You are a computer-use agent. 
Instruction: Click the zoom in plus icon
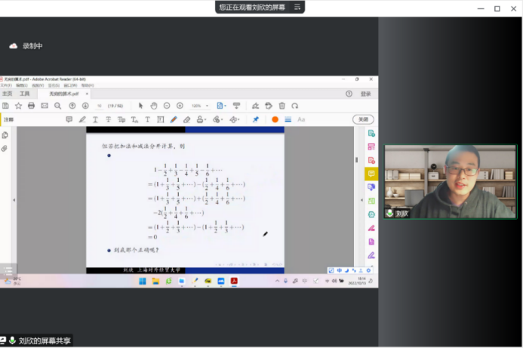180,106
